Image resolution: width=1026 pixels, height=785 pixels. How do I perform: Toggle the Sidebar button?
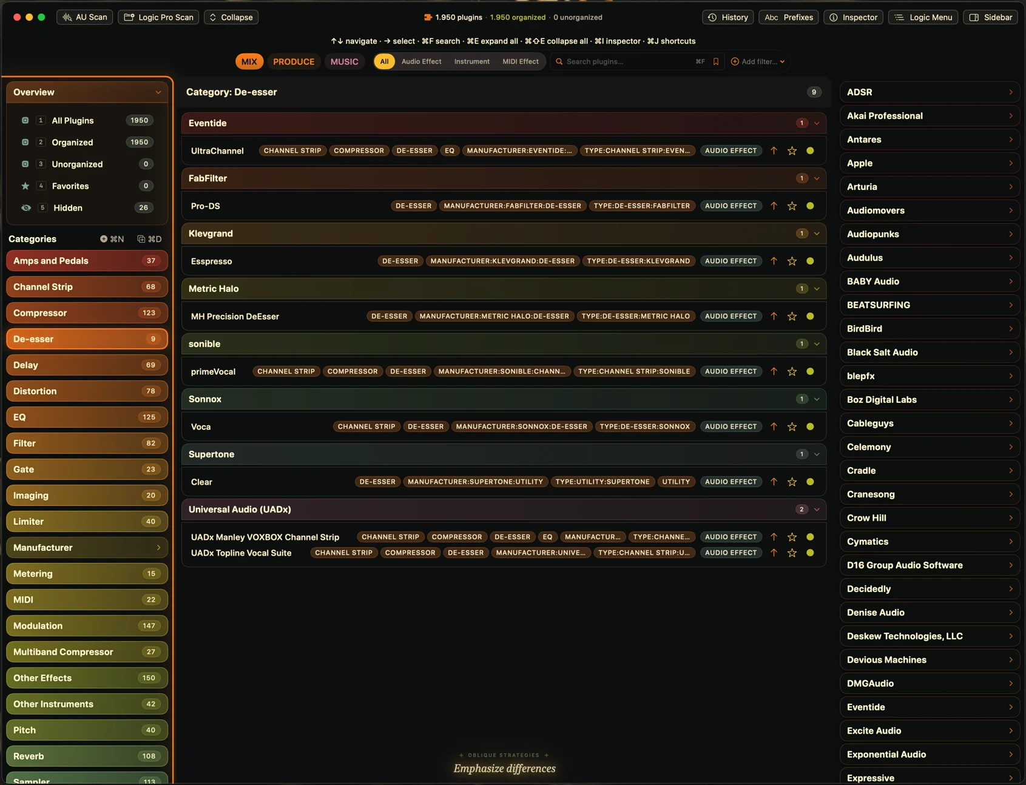990,18
